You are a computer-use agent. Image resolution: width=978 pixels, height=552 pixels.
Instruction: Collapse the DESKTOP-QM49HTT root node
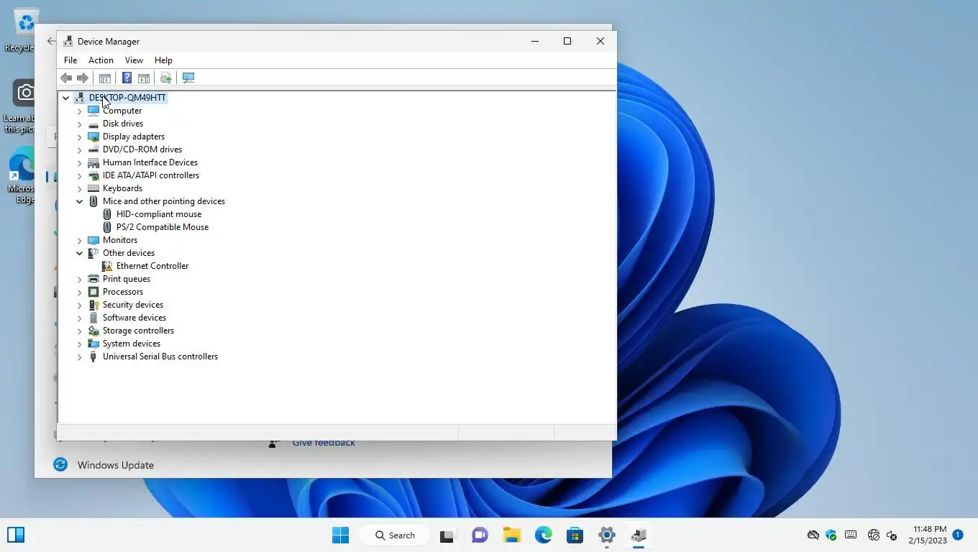coord(65,98)
